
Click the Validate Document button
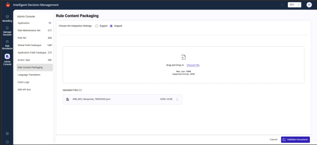(295, 139)
